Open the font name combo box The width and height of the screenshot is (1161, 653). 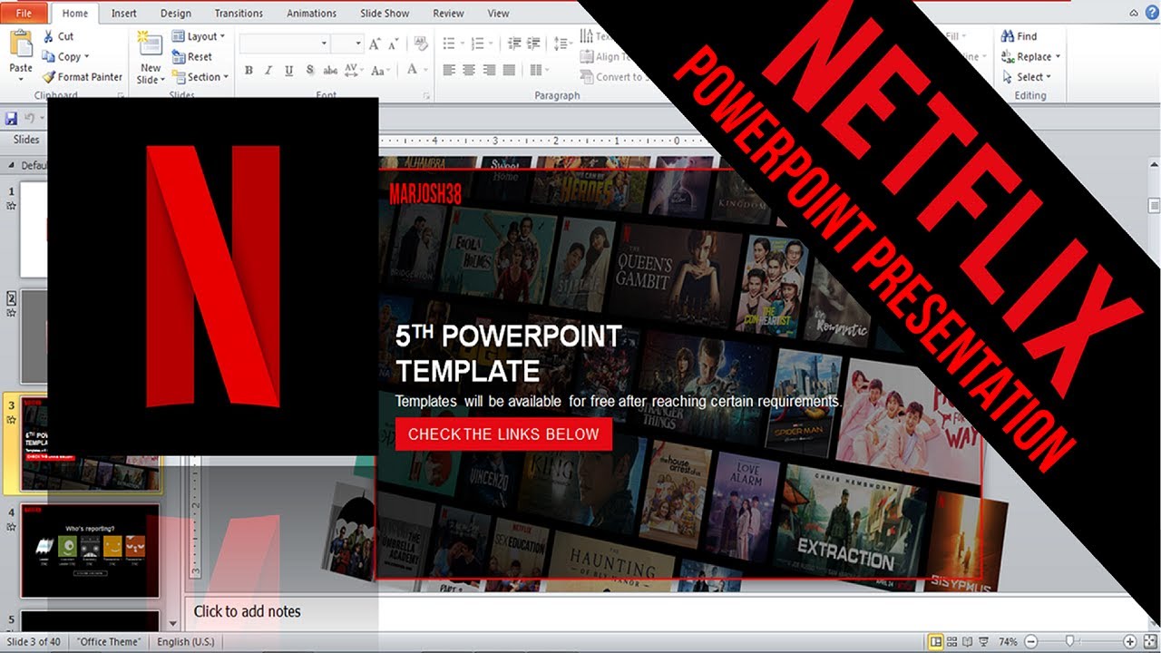[284, 44]
